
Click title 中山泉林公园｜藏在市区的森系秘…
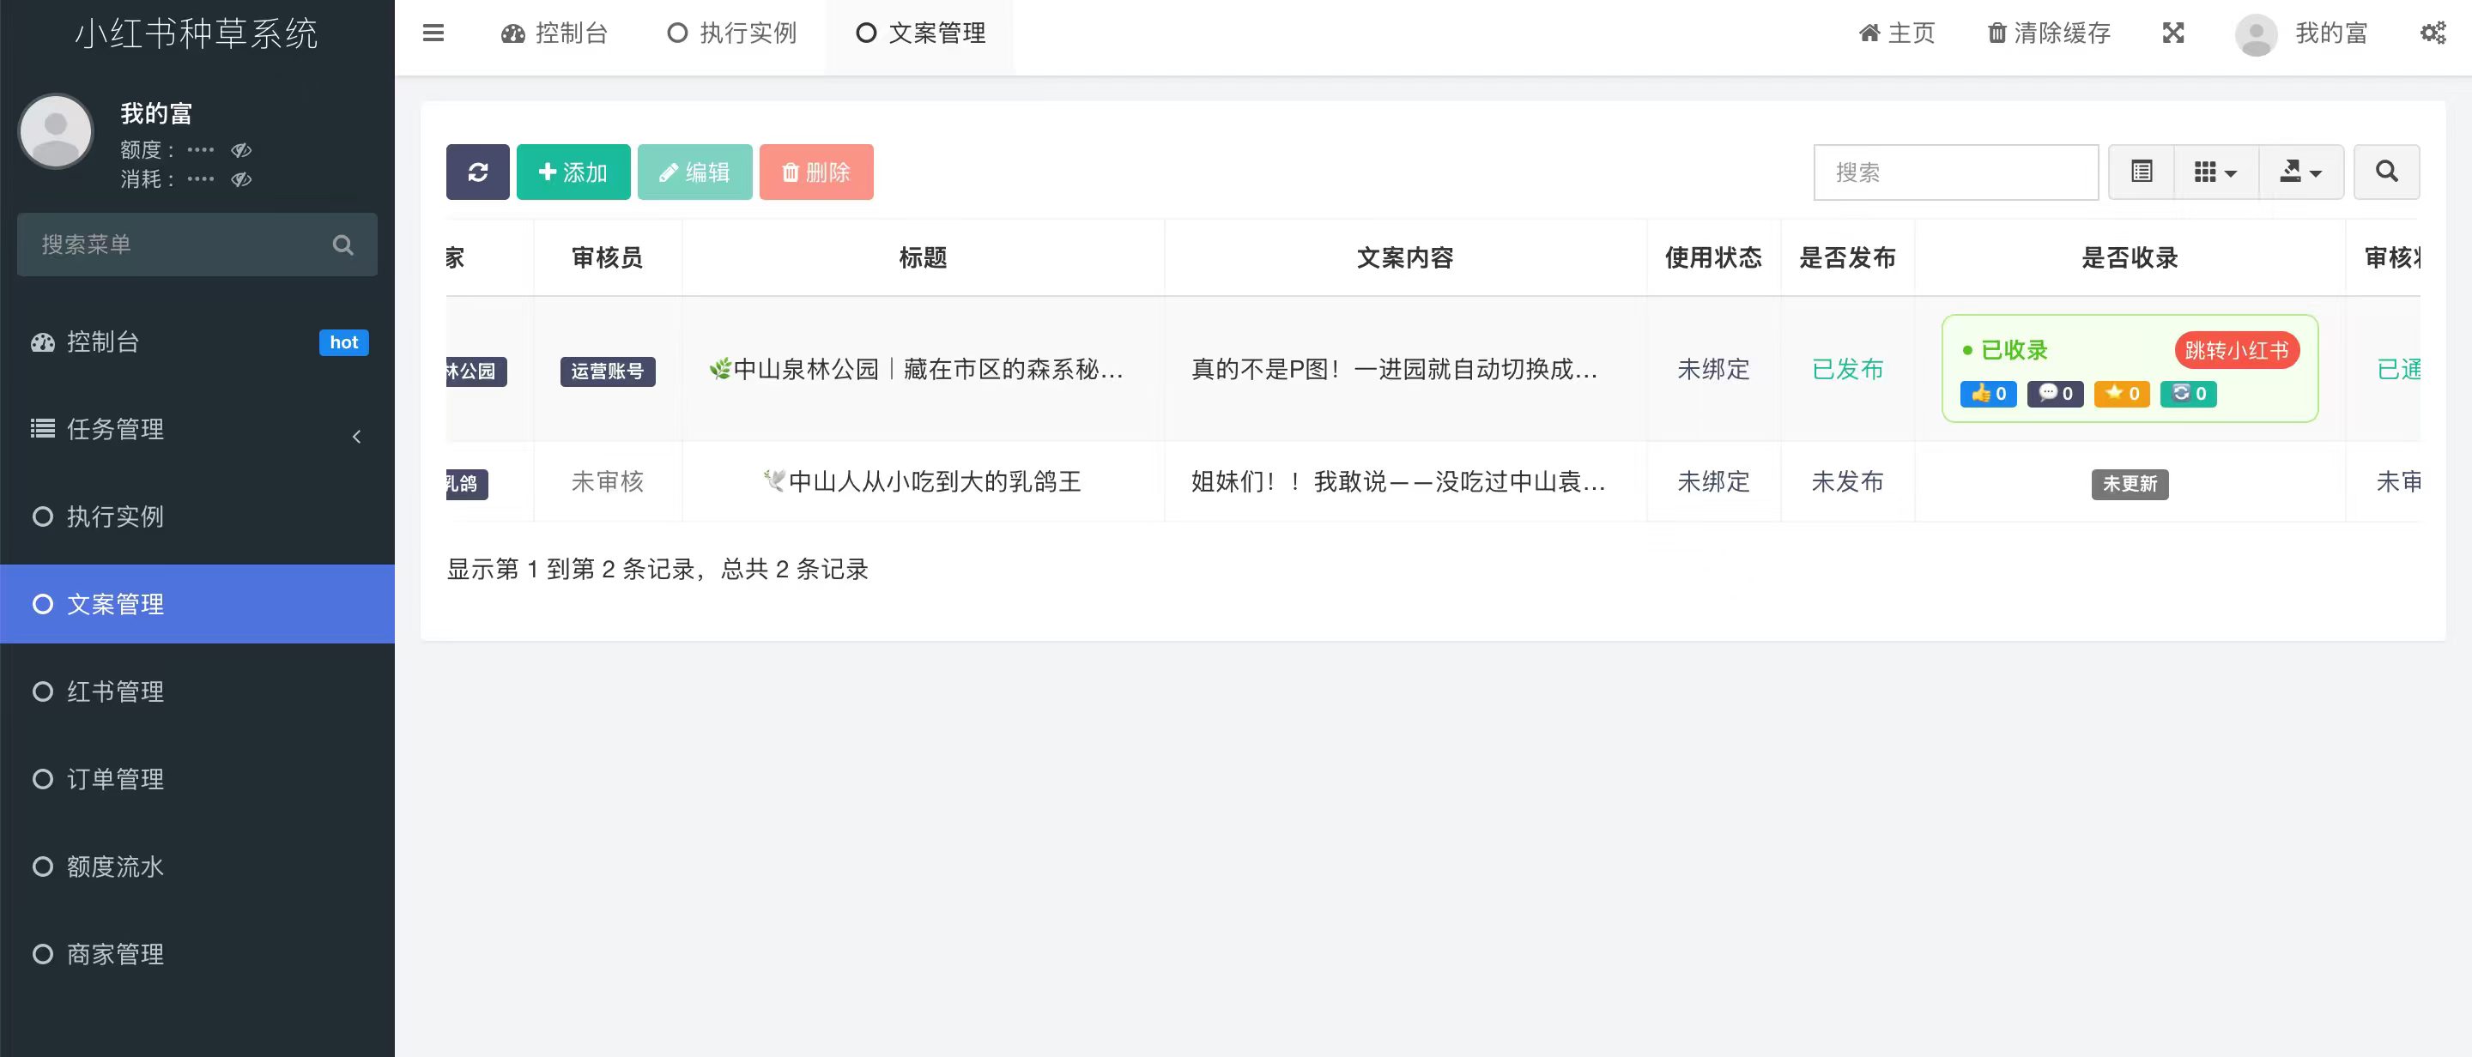click(x=916, y=369)
